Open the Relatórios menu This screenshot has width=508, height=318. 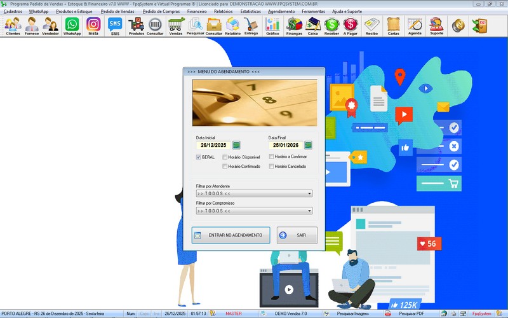click(x=224, y=11)
